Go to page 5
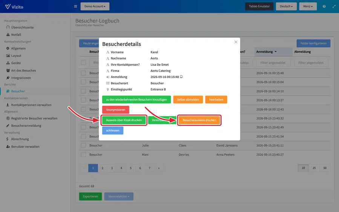 130,168
